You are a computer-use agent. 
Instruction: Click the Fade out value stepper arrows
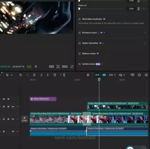[x=138, y=9]
